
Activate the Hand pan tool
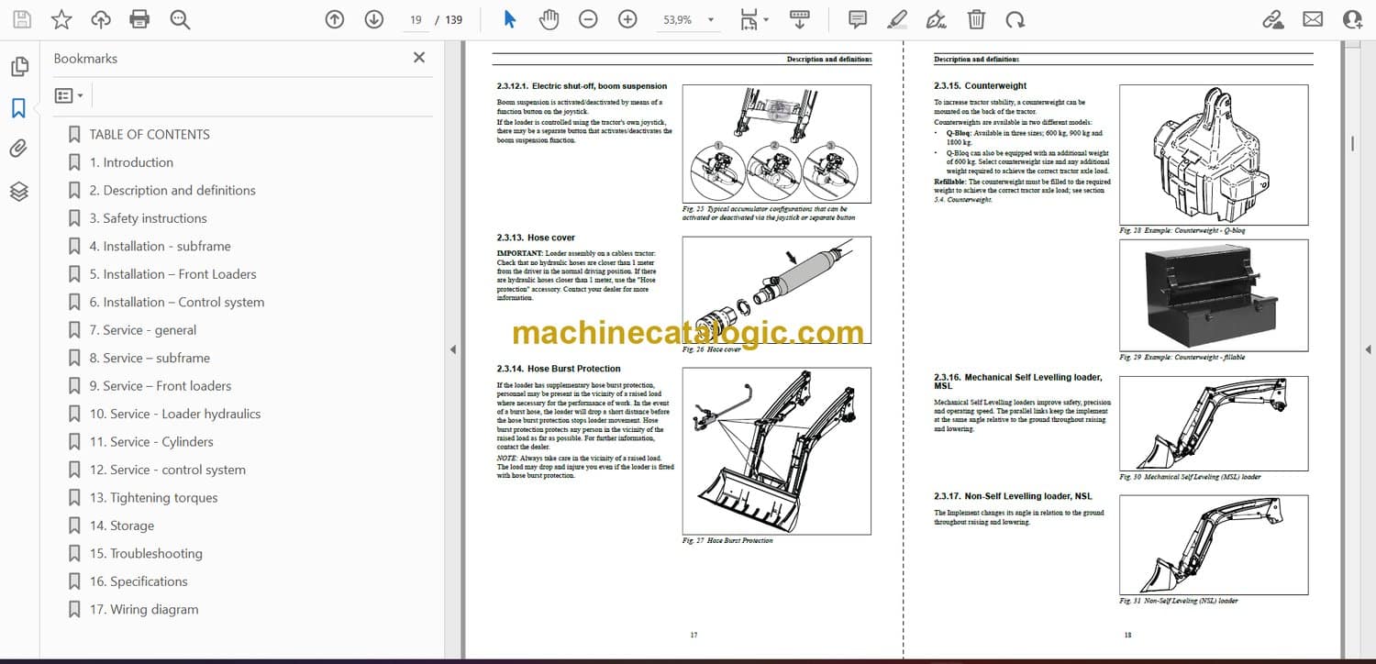pyautogui.click(x=549, y=19)
